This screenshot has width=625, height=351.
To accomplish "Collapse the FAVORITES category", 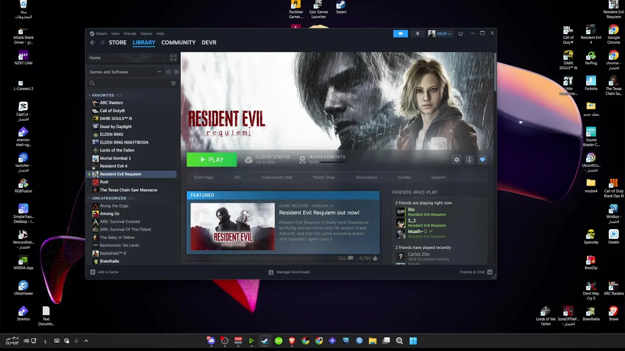I will [x=90, y=96].
